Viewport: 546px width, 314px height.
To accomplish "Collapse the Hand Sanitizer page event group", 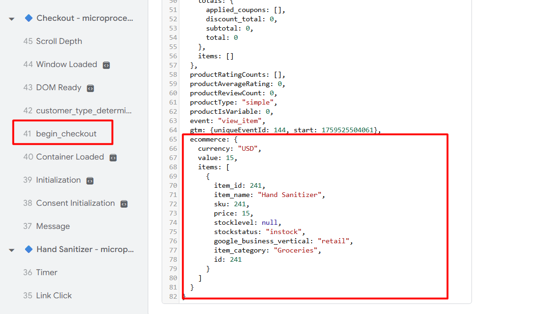I will (12, 250).
